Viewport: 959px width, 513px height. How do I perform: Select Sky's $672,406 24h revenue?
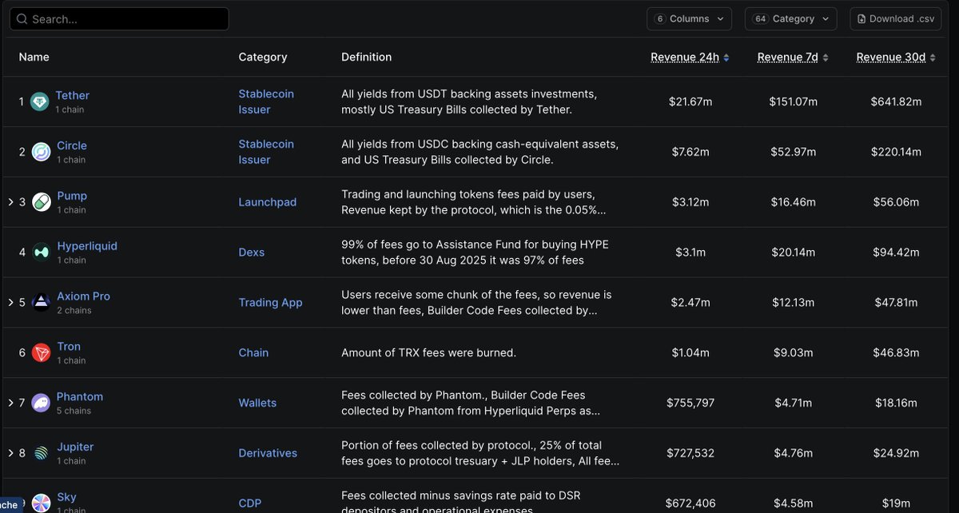[x=690, y=503]
